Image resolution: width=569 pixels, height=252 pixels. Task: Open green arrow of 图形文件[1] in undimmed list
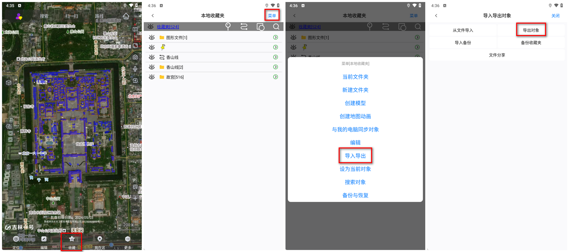(x=276, y=37)
